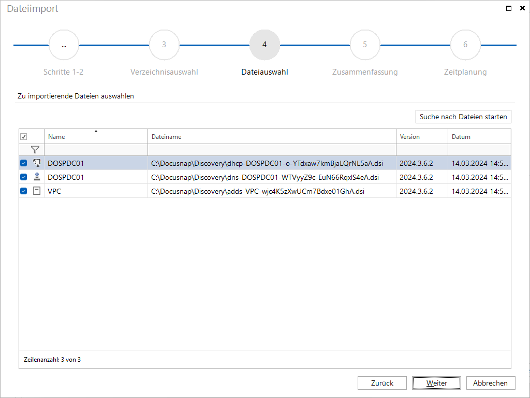Toggle checkbox for dns-DOSPDC01 row
The height and width of the screenshot is (398, 530).
pyautogui.click(x=24, y=177)
